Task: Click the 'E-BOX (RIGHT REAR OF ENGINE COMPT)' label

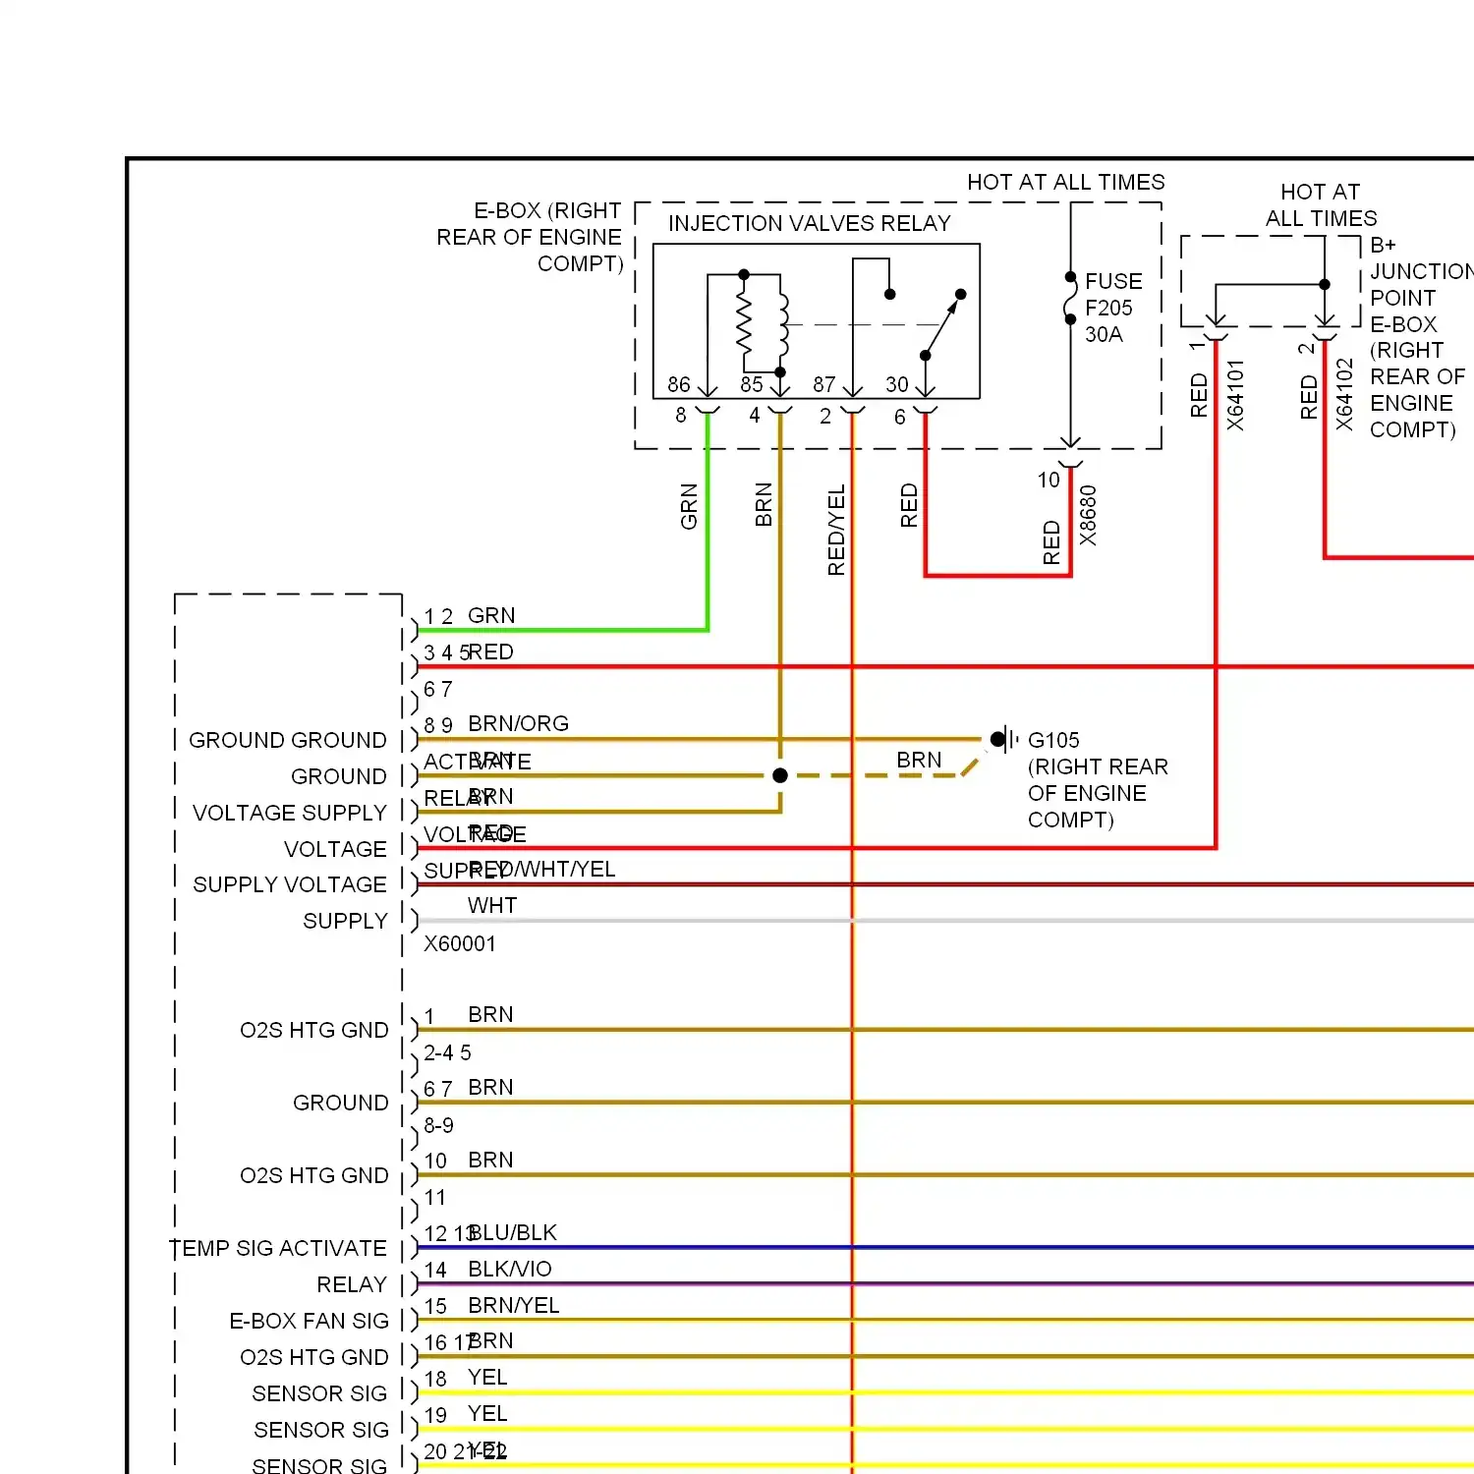Action: coord(530,237)
